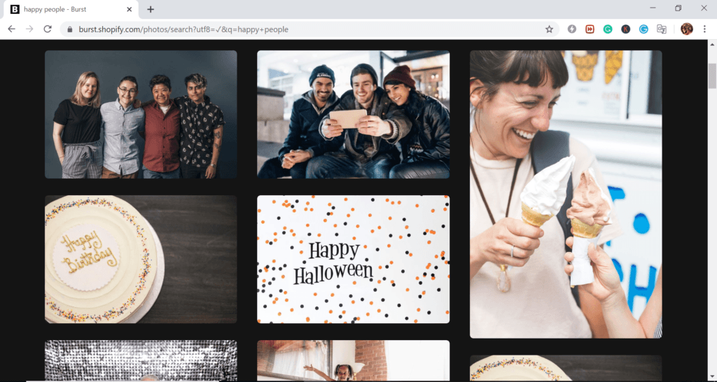
Task: Open the dark K extension icon
Action: [x=625, y=29]
